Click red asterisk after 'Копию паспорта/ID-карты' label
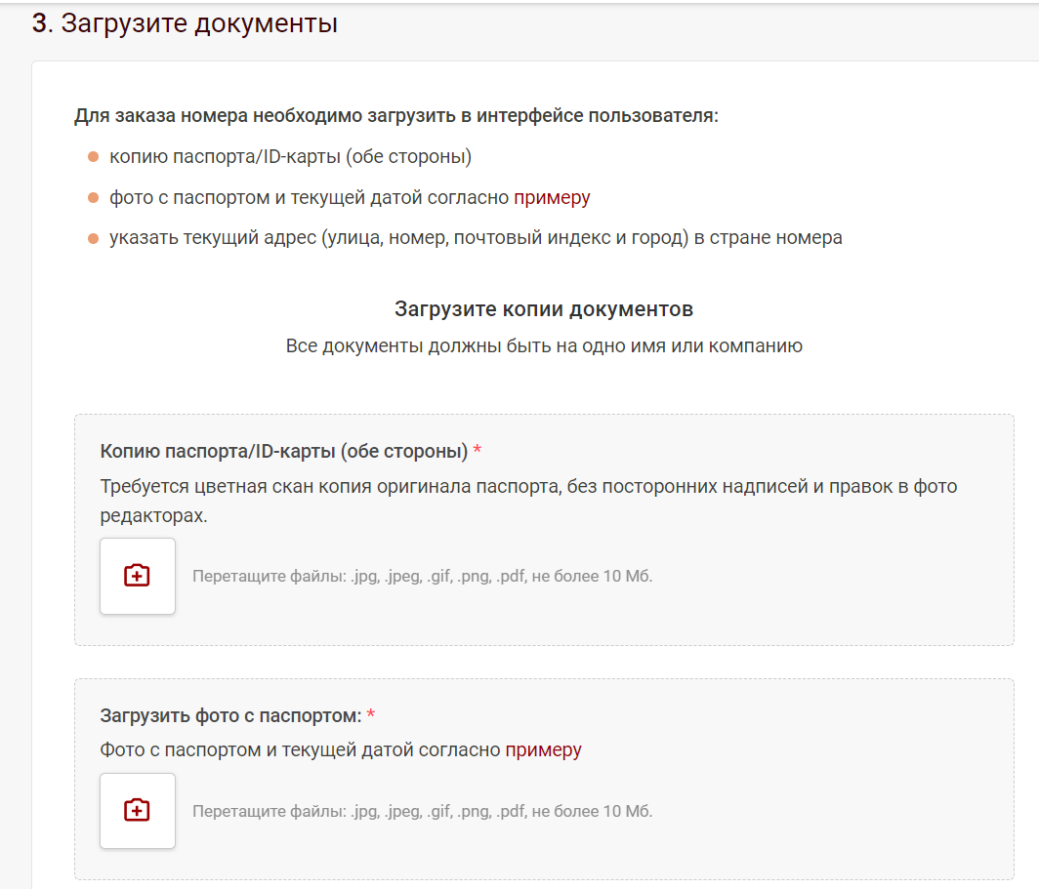The width and height of the screenshot is (1039, 889). (478, 452)
